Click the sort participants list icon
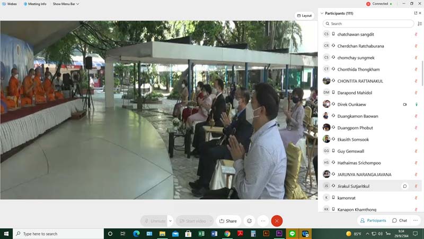Image resolution: width=424 pixels, height=239 pixels. [x=420, y=24]
